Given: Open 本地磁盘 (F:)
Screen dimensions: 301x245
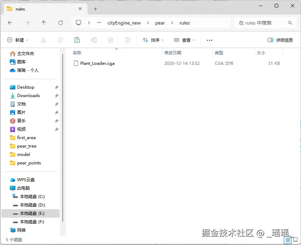Looking at the screenshot, I should 28,222.
